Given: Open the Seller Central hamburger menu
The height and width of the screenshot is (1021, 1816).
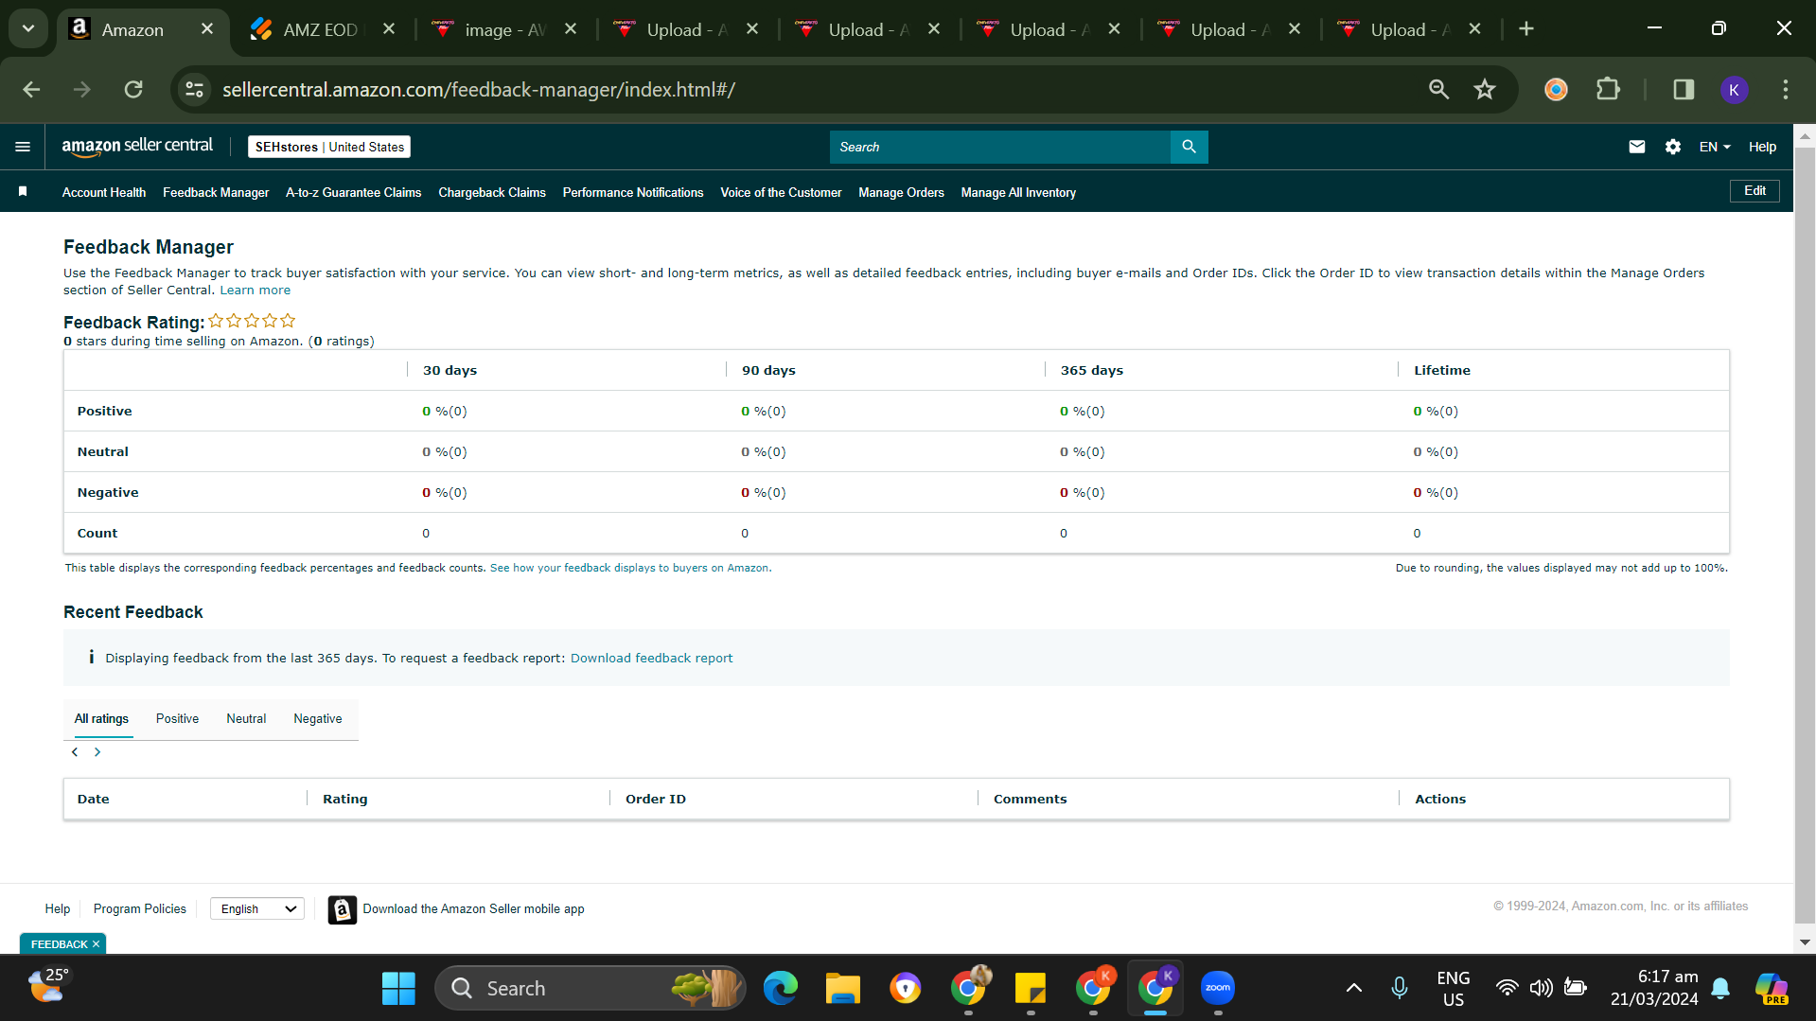Looking at the screenshot, I should [x=23, y=147].
